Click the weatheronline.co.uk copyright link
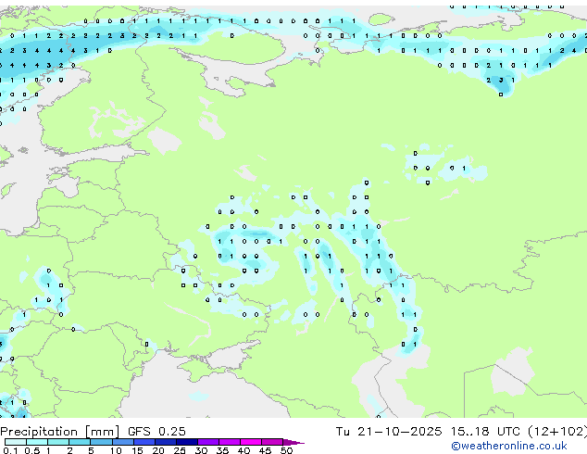Image resolution: width=587 pixels, height=454 pixels. click(x=509, y=446)
